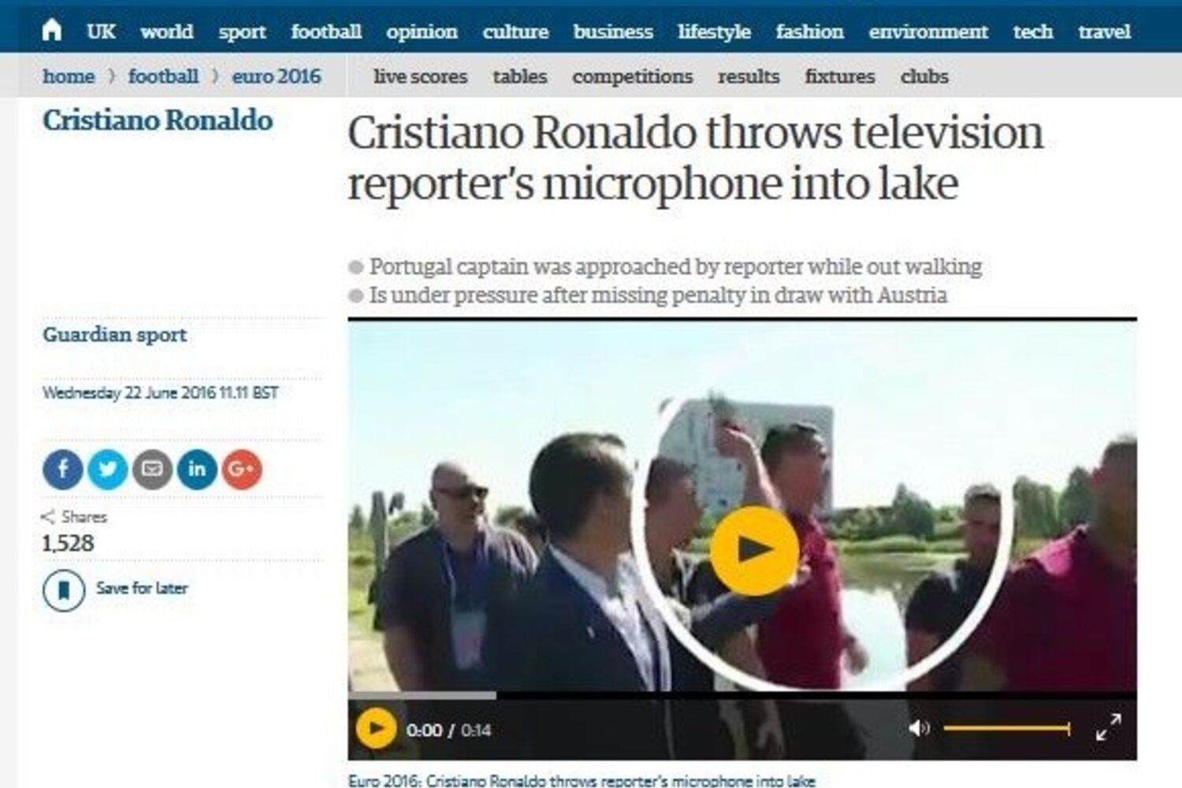Open the Cristiano Ronaldo topic link
Screen dimensions: 1182x788
tap(158, 121)
